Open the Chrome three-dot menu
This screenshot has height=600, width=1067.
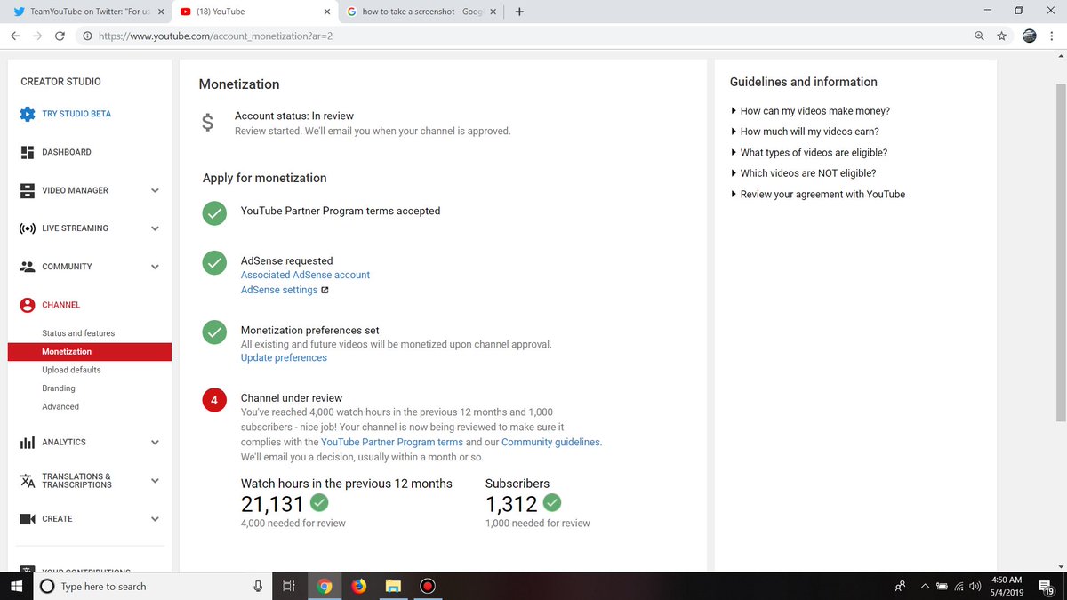click(x=1054, y=36)
